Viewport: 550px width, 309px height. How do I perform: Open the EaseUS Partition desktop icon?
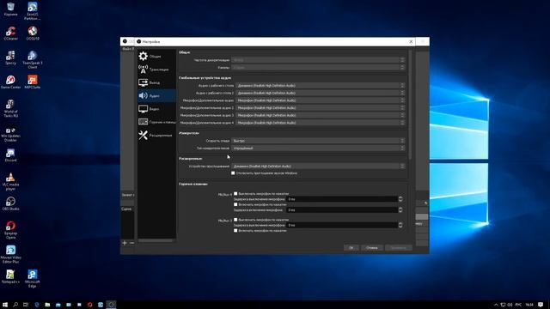pyautogui.click(x=33, y=11)
